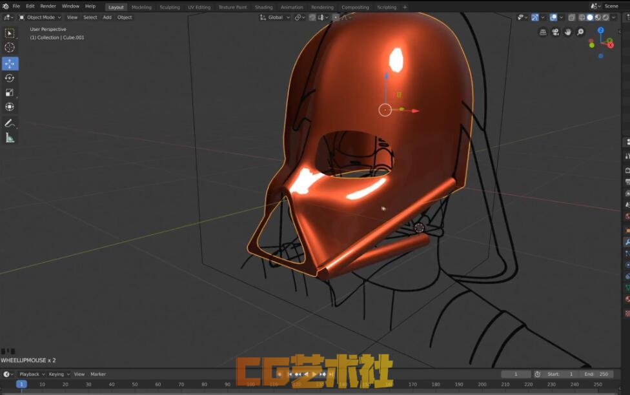This screenshot has height=395, width=630.
Task: Click the light-green negative Y gizmo ball
Action: tap(591, 45)
